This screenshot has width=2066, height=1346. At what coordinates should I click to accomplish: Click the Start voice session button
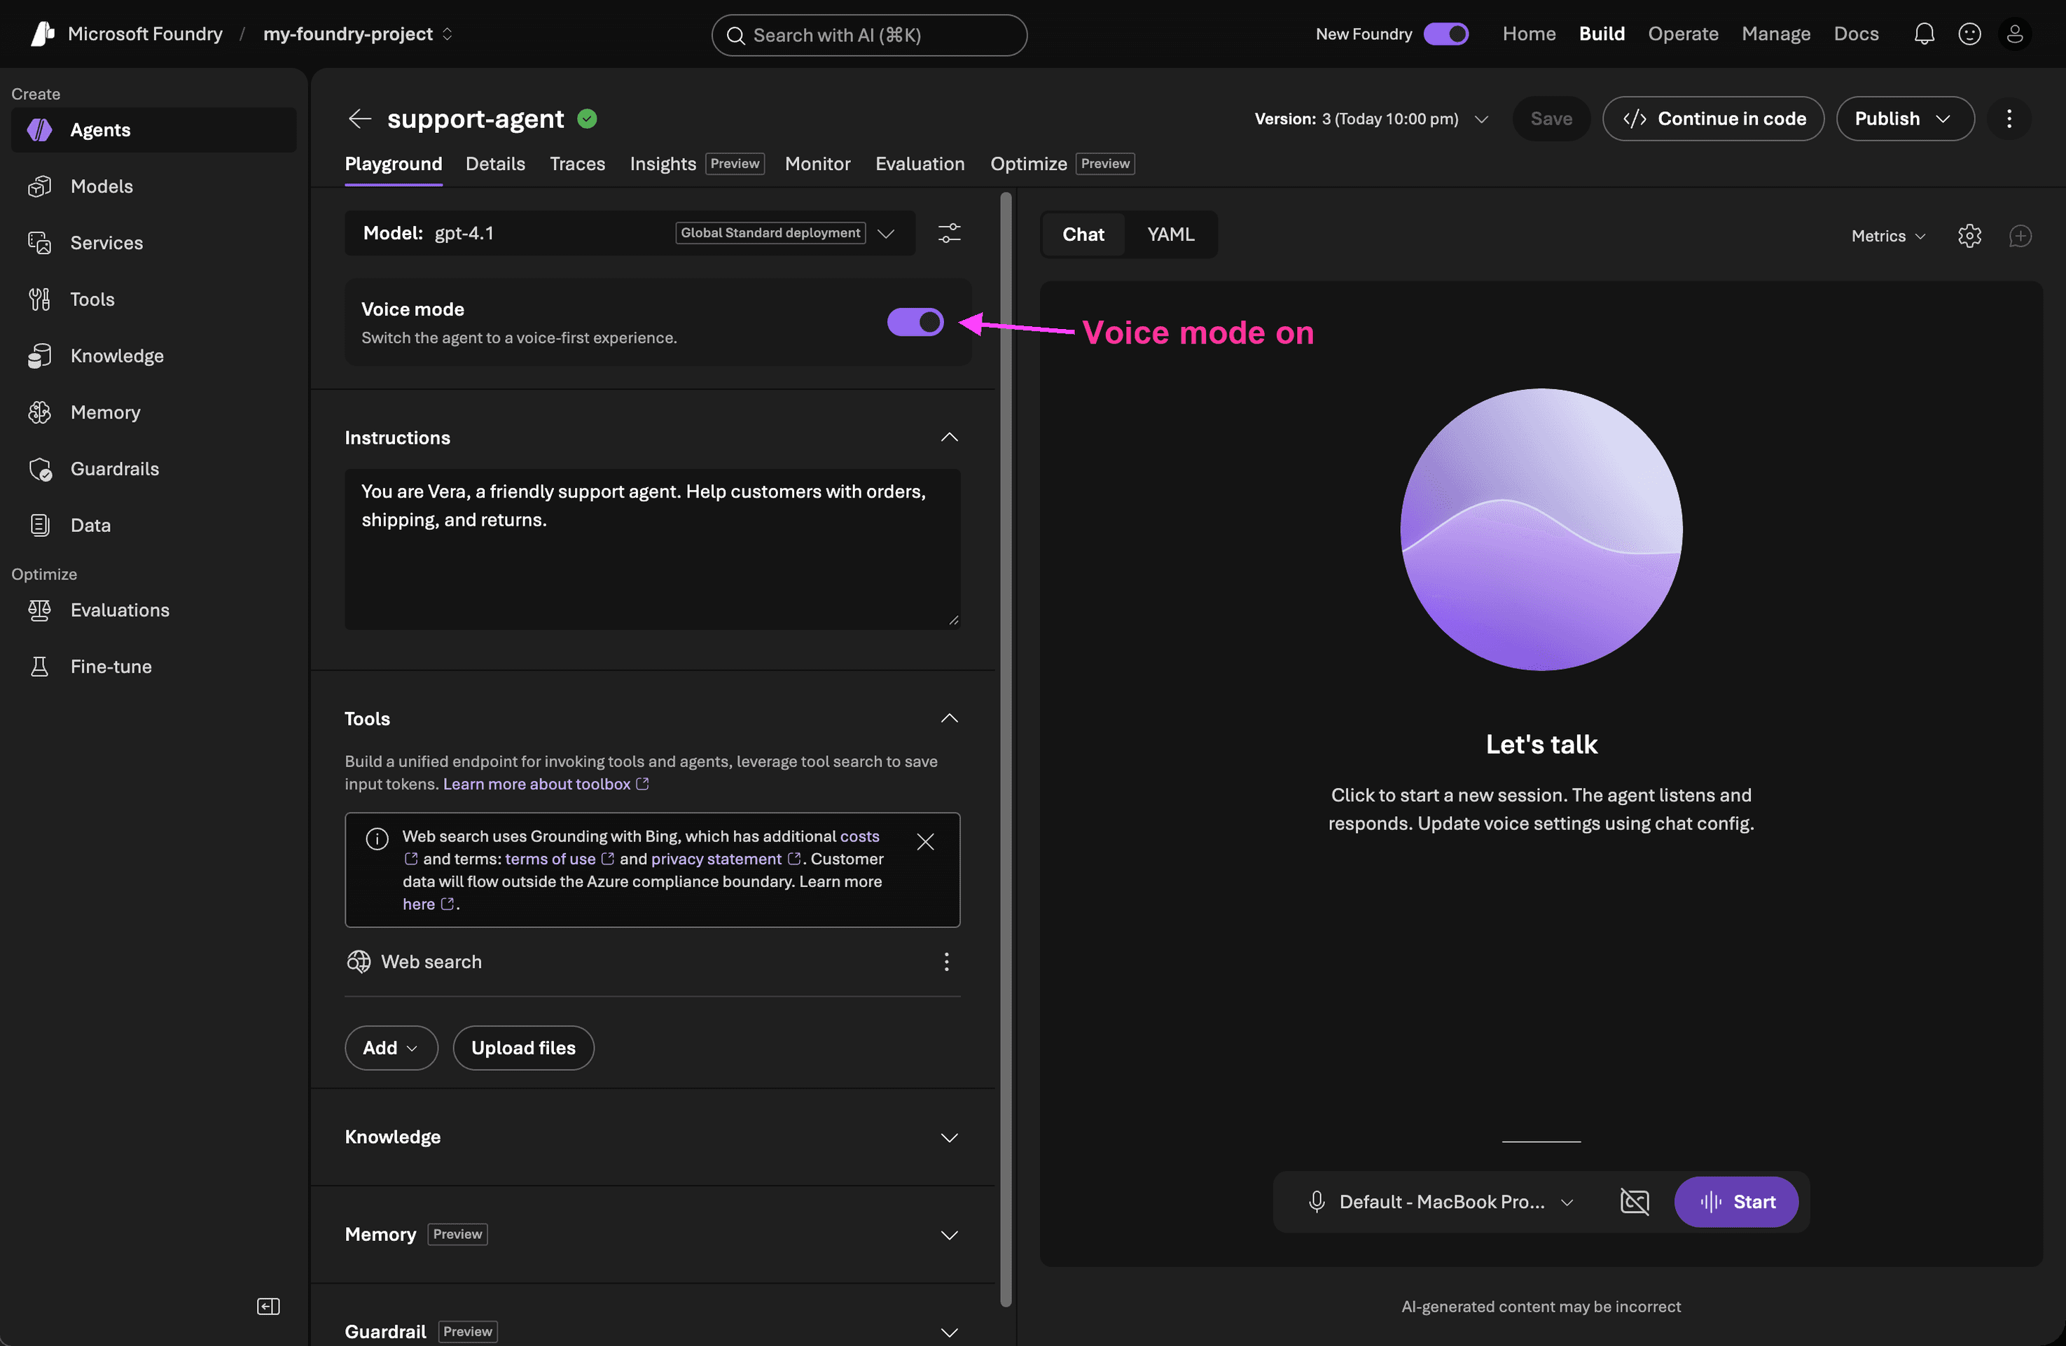pyautogui.click(x=1735, y=1201)
